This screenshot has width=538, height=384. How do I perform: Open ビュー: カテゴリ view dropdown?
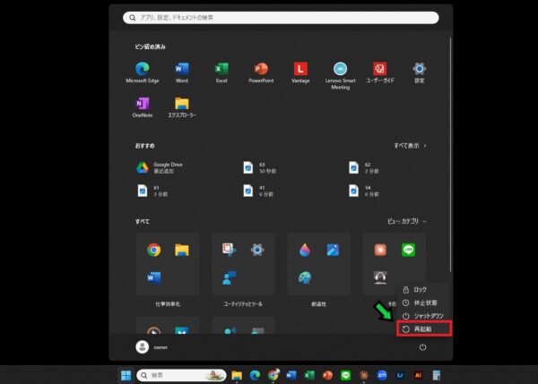[x=407, y=221]
